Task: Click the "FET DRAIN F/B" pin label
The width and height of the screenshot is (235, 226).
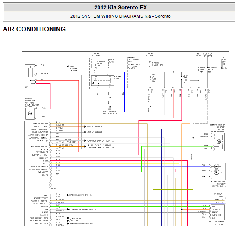Action: pos(42,152)
